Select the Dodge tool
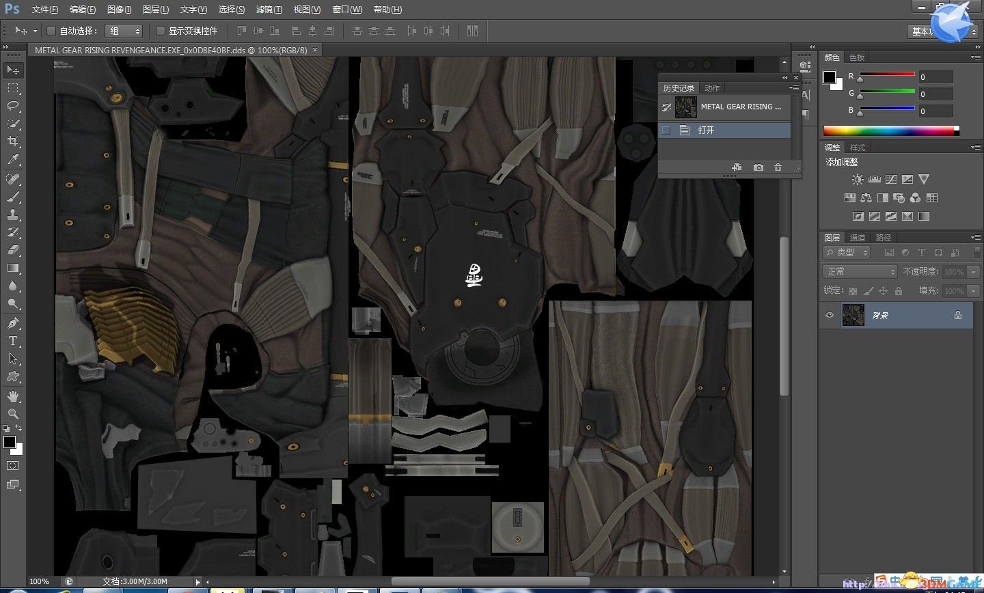This screenshot has width=984, height=593. [x=12, y=303]
